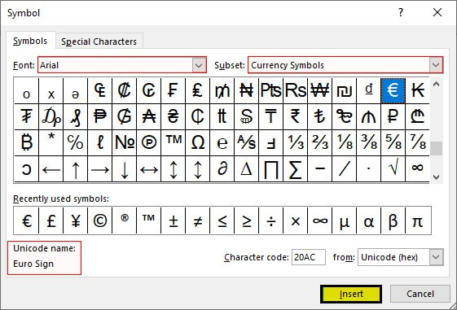Click the Font combo box text field
This screenshot has width=457, height=310.
[x=116, y=65]
